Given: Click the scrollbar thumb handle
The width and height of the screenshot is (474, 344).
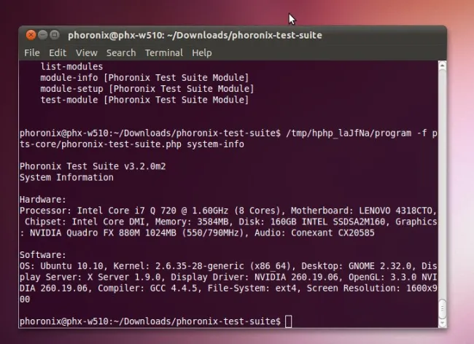Looking at the screenshot, I should click(x=442, y=309).
